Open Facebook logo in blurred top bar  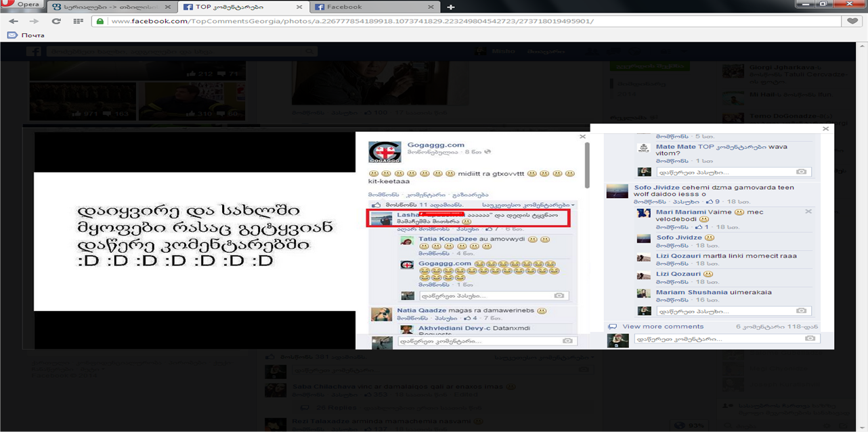pos(34,52)
